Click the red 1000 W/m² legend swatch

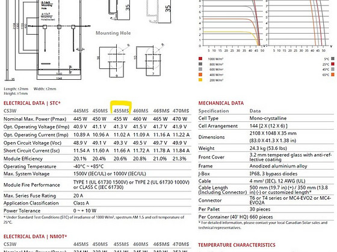[x=200, y=59]
